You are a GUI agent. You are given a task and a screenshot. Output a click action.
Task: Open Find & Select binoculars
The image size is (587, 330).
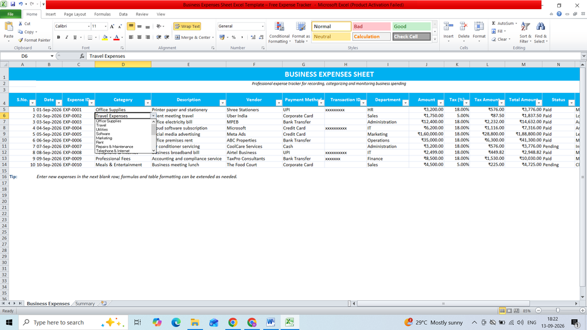pos(541,33)
